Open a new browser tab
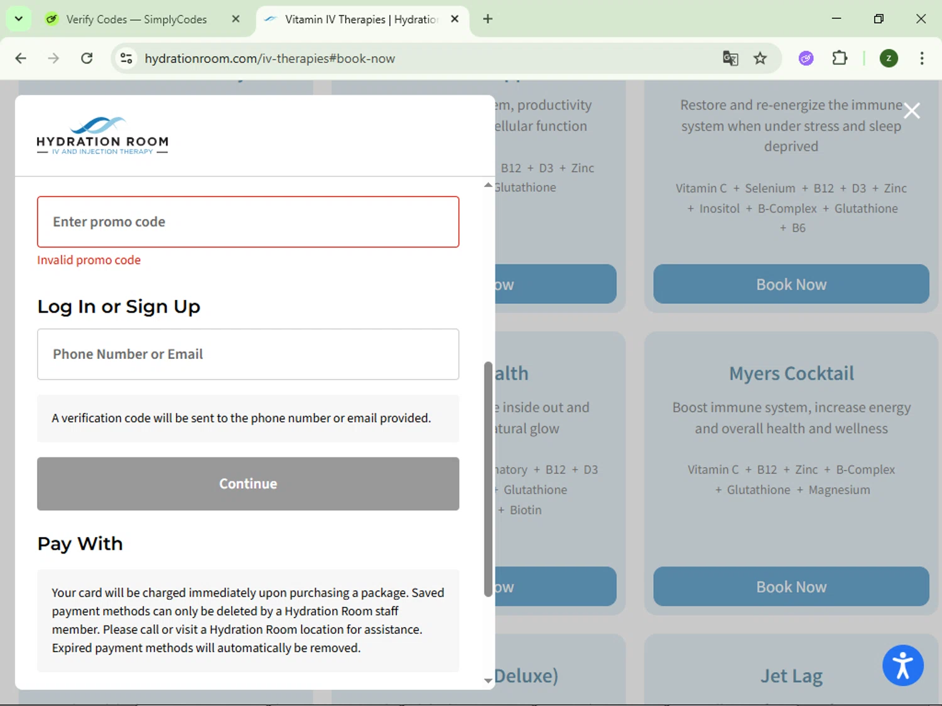Viewport: 942px width, 706px height. (487, 19)
